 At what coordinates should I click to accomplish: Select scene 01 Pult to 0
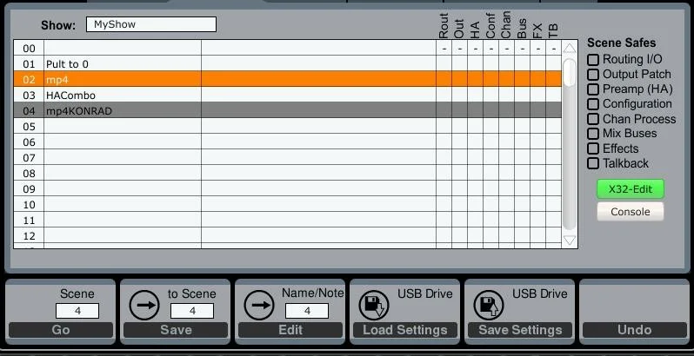tap(288, 63)
